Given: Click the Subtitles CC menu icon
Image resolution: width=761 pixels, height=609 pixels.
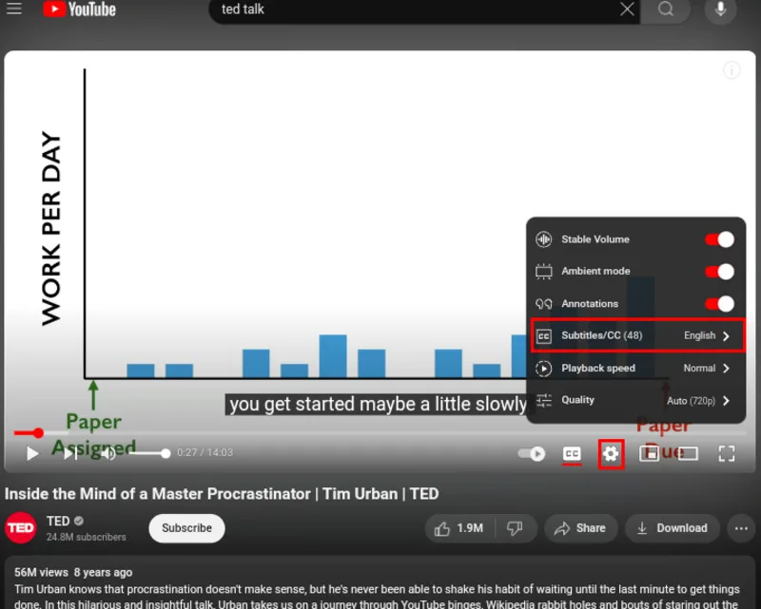Looking at the screenshot, I should click(x=543, y=336).
